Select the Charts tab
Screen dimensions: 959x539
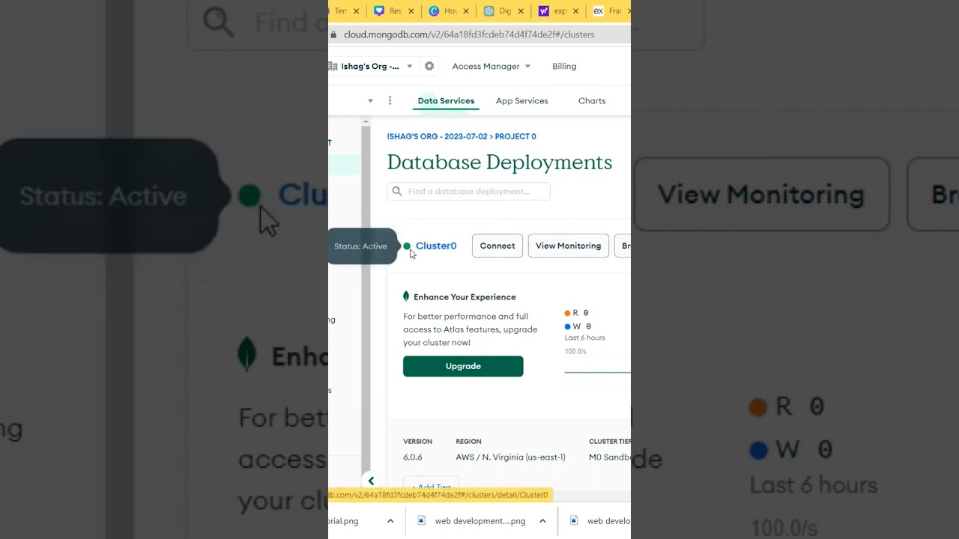click(592, 100)
